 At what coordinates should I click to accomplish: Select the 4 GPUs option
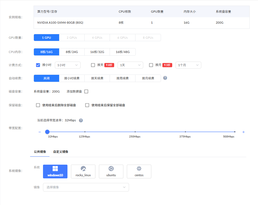coord(97,38)
